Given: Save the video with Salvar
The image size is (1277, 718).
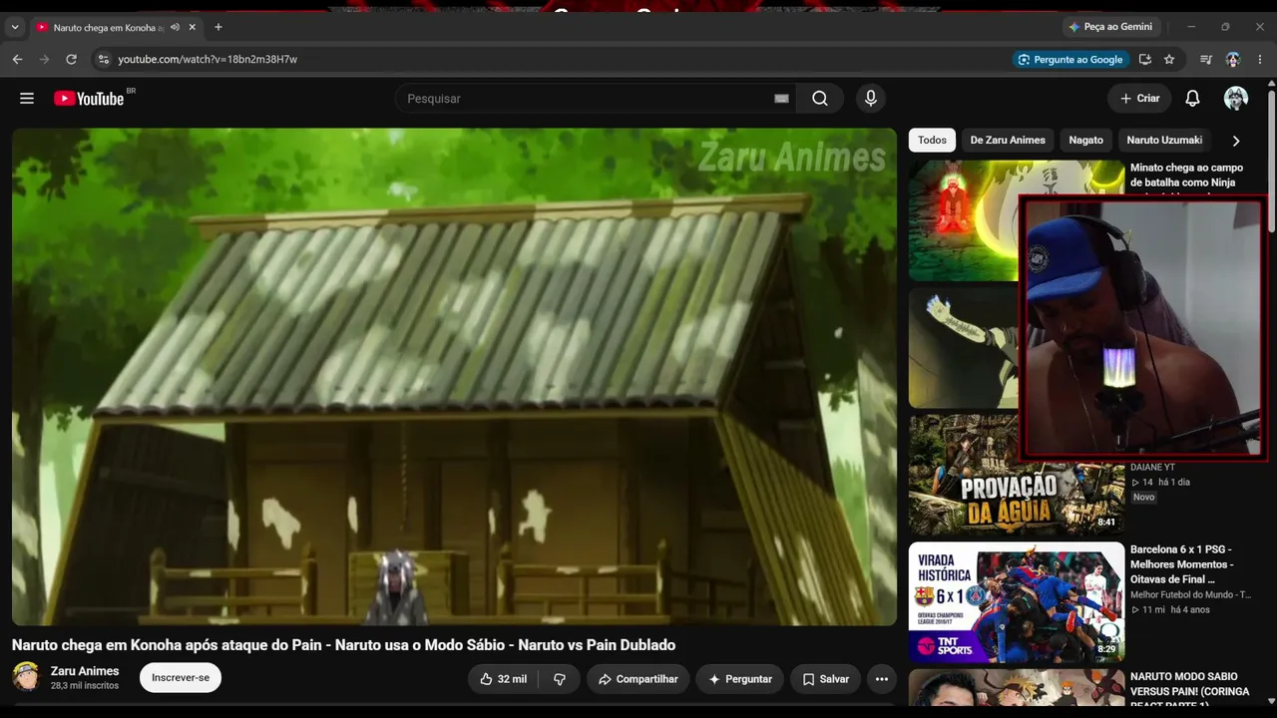Looking at the screenshot, I should [826, 679].
